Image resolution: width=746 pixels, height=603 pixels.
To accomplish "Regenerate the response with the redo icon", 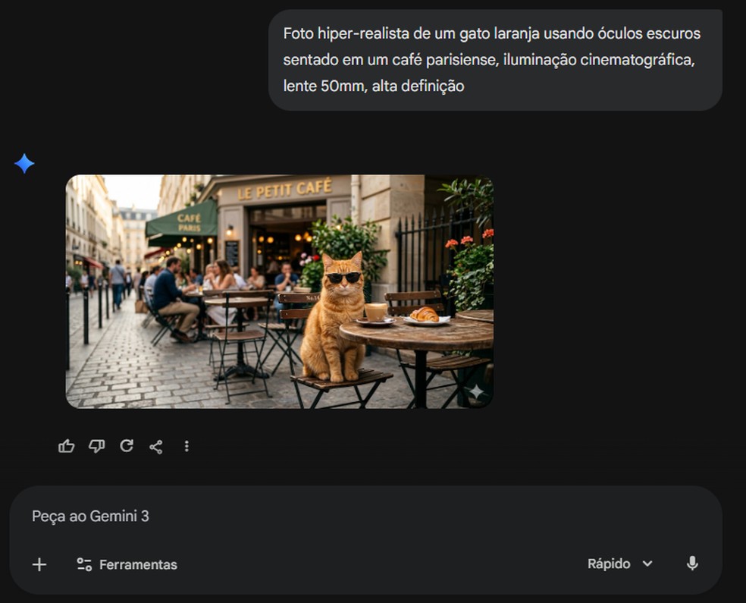I will 127,446.
